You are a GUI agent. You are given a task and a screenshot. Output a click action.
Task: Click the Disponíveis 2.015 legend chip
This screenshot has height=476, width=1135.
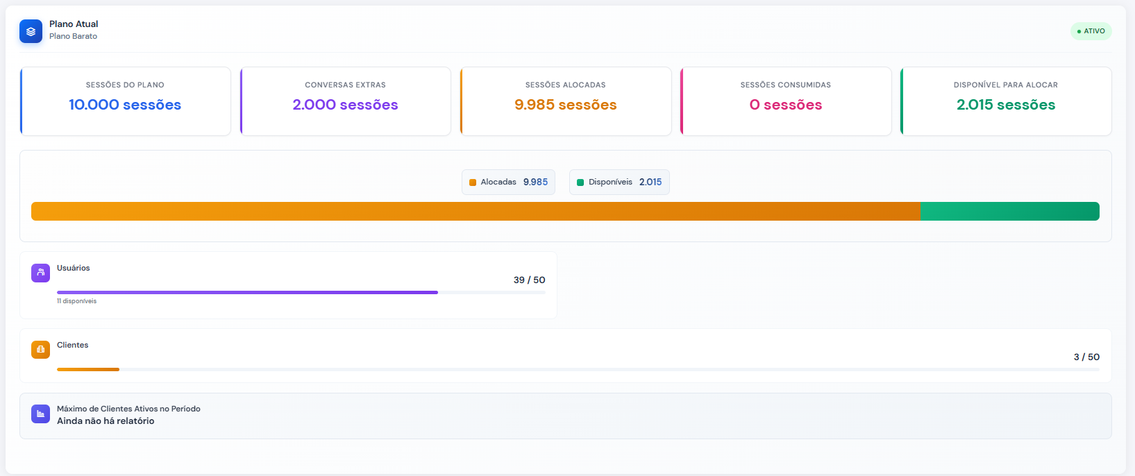coord(619,182)
